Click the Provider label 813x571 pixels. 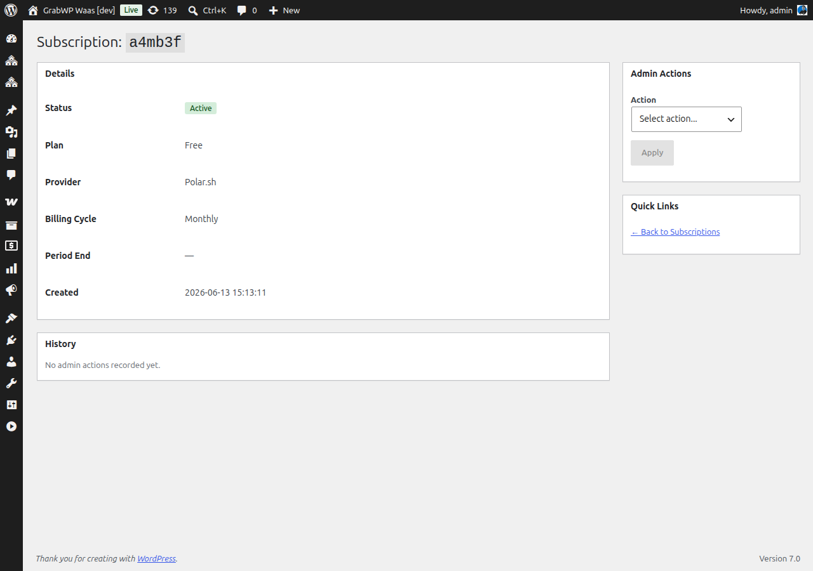point(63,182)
